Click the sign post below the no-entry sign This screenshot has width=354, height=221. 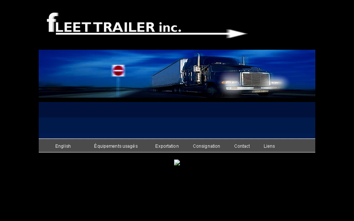[118, 88]
